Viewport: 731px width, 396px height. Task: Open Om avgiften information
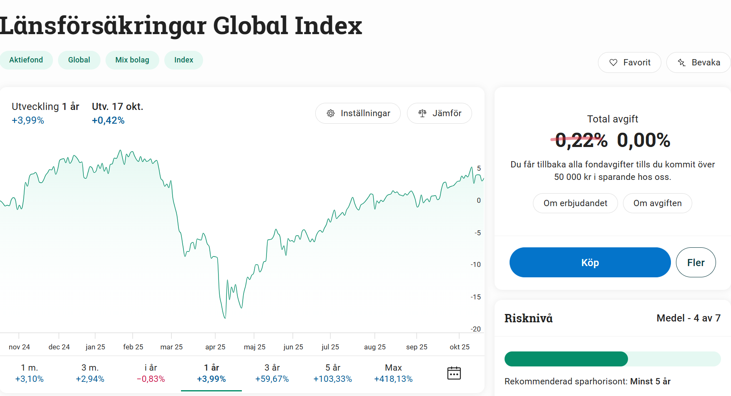(x=657, y=203)
